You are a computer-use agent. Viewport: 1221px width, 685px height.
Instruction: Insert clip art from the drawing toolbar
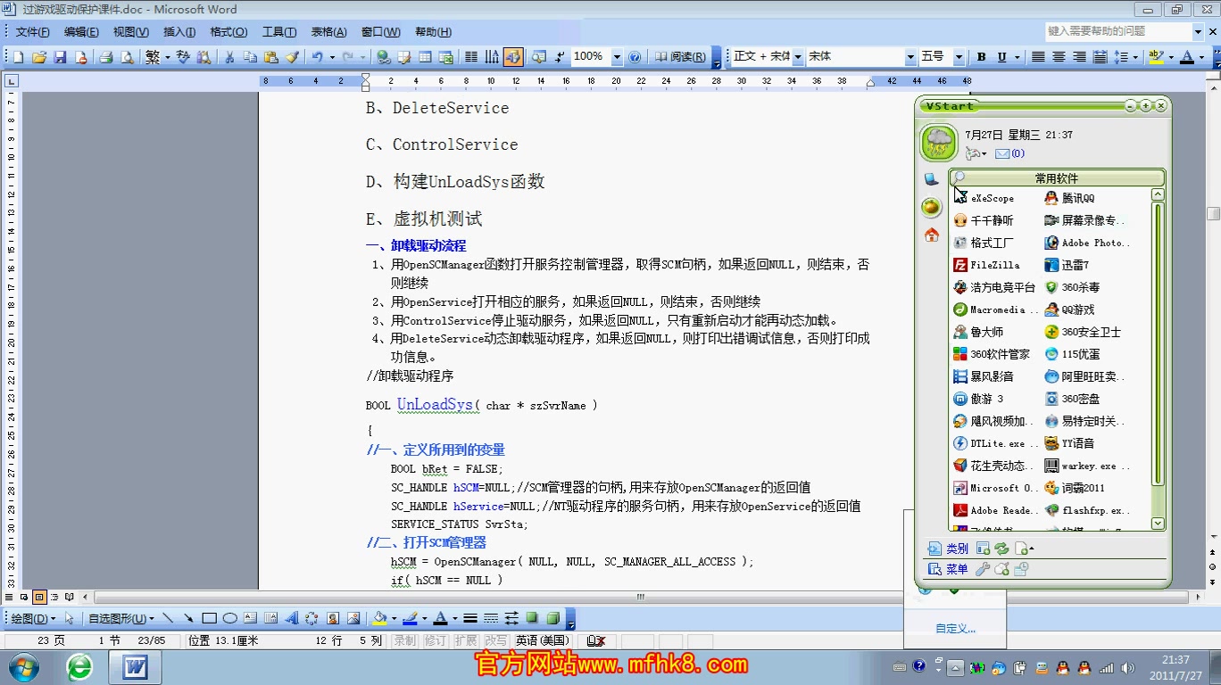332,618
